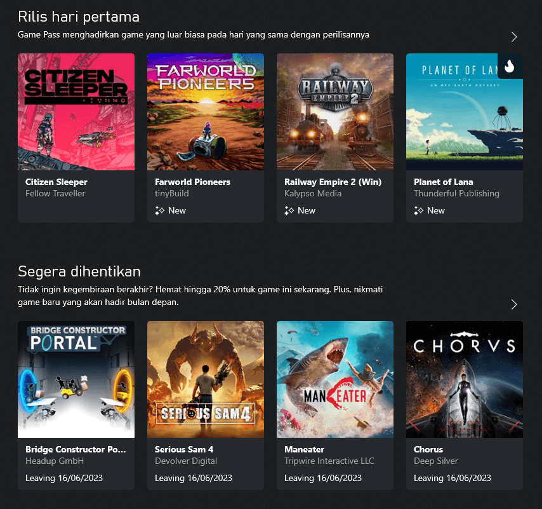
Task: Click publisher name Deep Silver
Action: [436, 461]
